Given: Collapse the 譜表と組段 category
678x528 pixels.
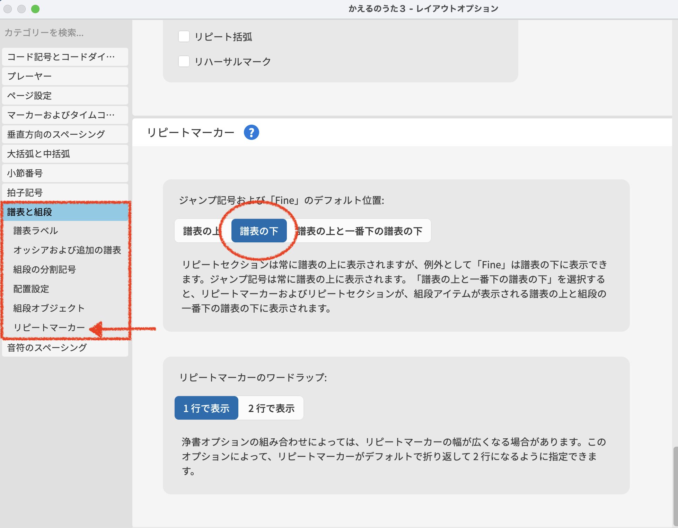Looking at the screenshot, I should tap(65, 212).
